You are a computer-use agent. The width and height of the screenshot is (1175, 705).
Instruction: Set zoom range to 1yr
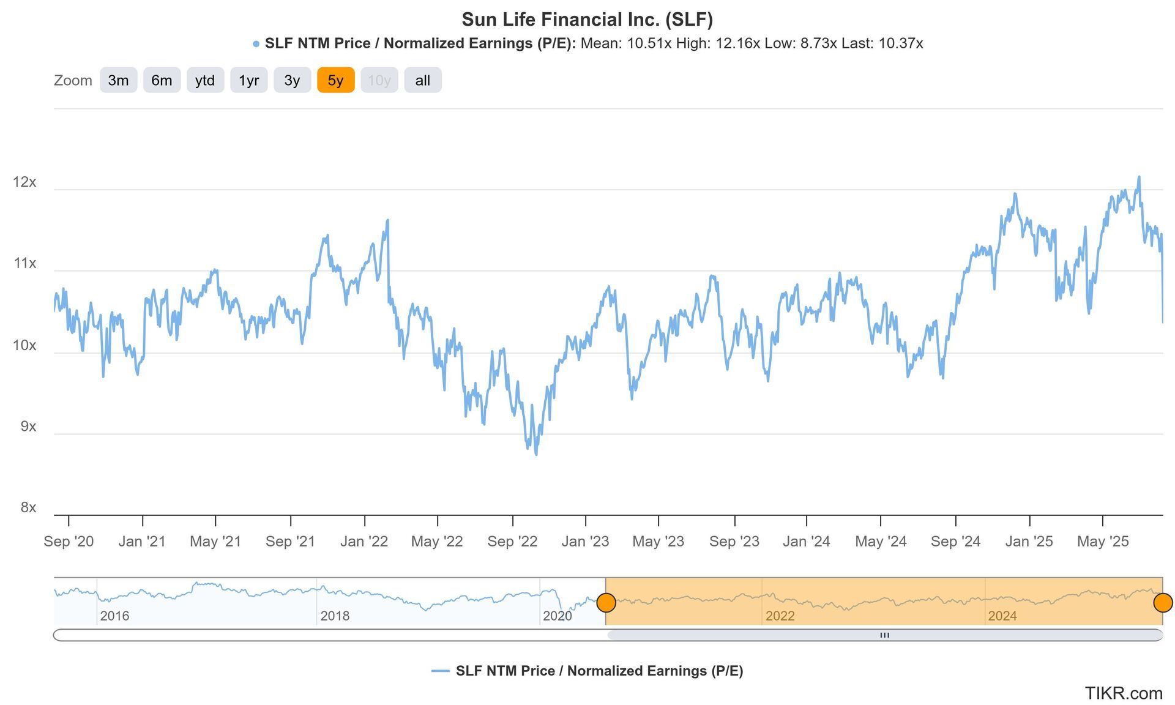pos(248,80)
